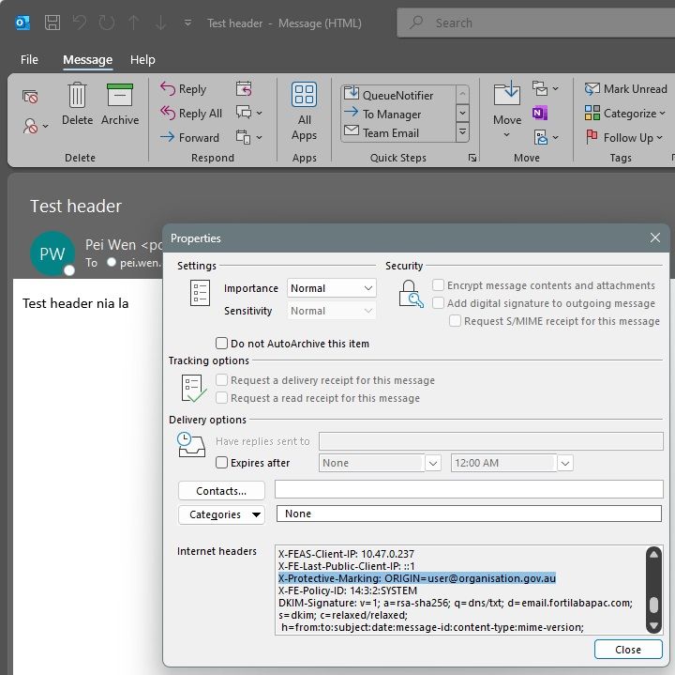Open the Categories dropdown button
Viewport: 675px width, 675px height.
point(221,514)
